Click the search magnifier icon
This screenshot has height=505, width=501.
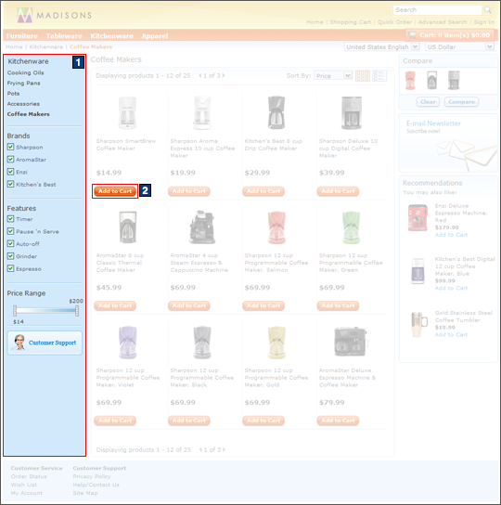(488, 10)
